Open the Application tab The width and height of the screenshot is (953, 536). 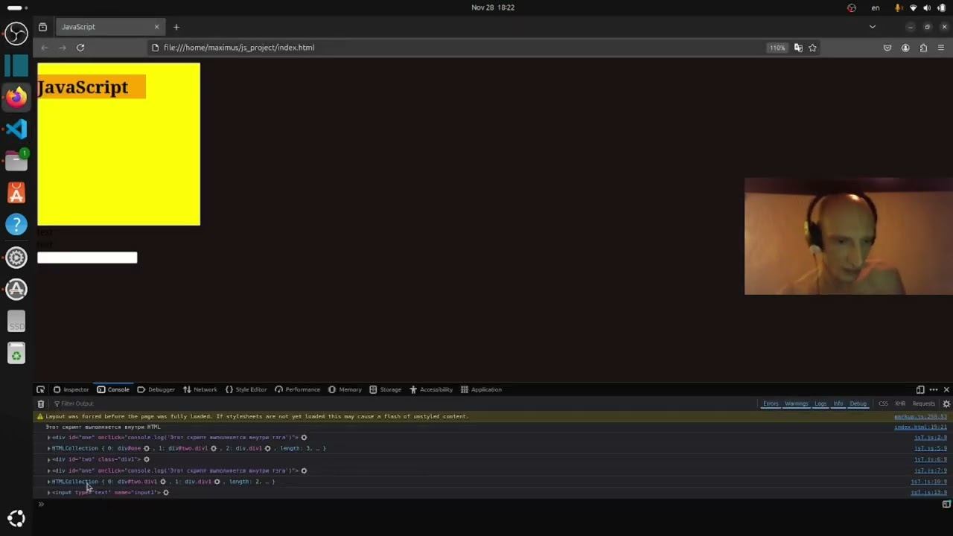coord(481,389)
